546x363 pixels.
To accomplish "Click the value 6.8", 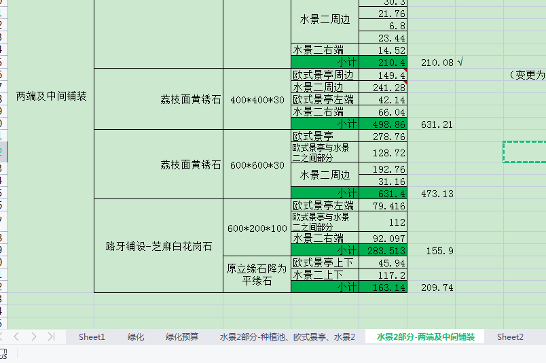I will (x=383, y=25).
